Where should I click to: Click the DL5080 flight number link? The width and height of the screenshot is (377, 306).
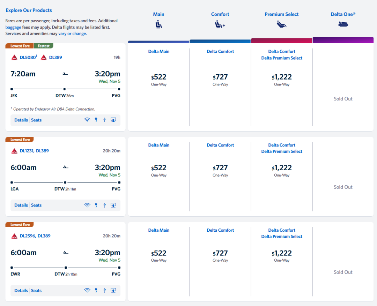(28, 57)
